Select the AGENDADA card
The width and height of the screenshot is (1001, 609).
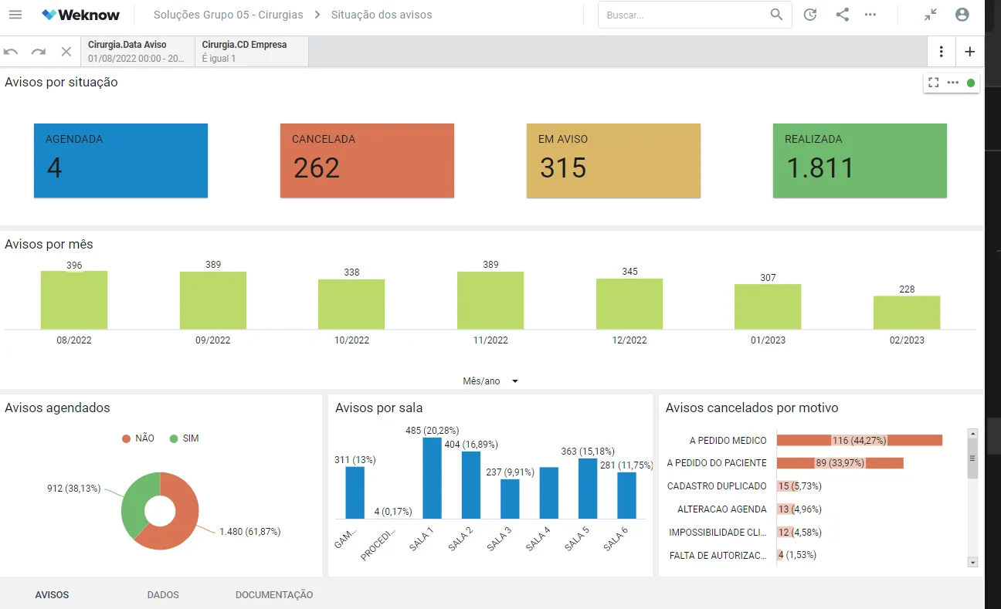point(120,161)
